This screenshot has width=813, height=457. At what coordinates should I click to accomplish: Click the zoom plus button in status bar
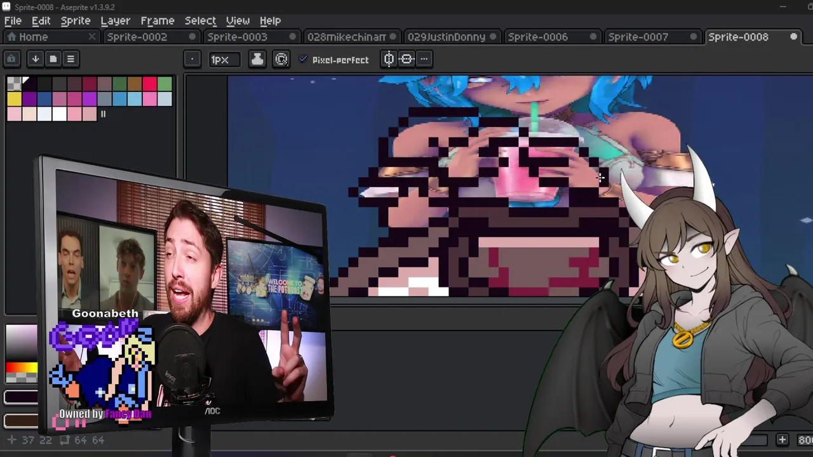point(783,440)
